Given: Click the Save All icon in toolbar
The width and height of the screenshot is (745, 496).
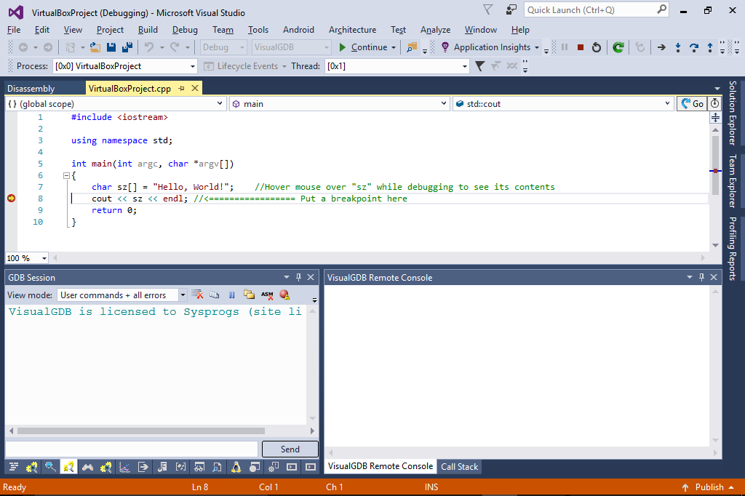Looking at the screenshot, I should point(127,47).
